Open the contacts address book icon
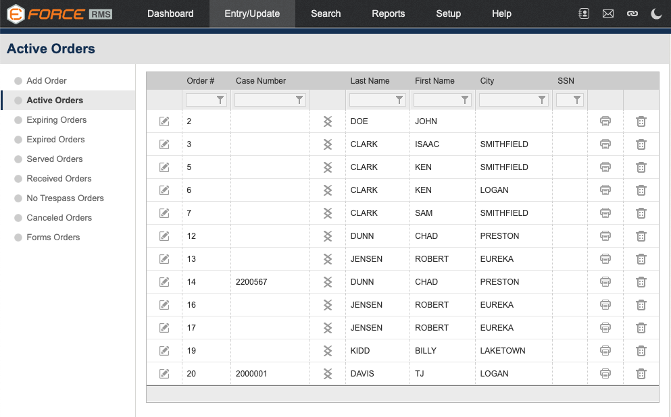Image resolution: width=671 pixels, height=417 pixels. pyautogui.click(x=583, y=13)
